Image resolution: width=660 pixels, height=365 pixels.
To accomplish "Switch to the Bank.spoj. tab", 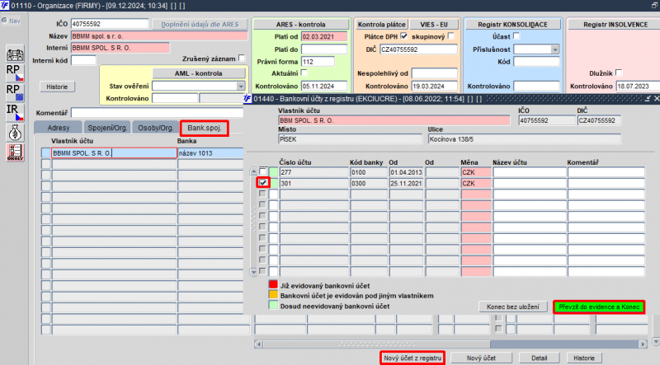I will pyautogui.click(x=204, y=128).
